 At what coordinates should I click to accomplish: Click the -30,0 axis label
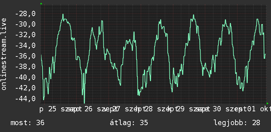pos(25,24)
